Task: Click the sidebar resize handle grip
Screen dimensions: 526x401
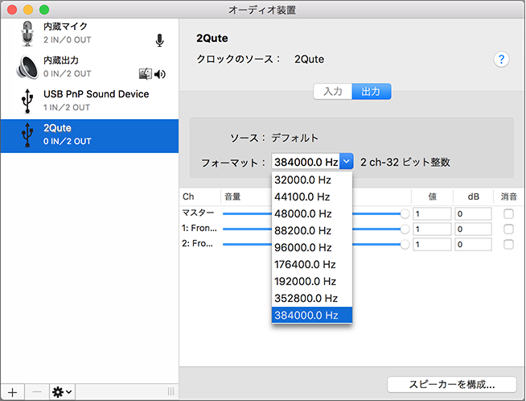Action: [171, 391]
